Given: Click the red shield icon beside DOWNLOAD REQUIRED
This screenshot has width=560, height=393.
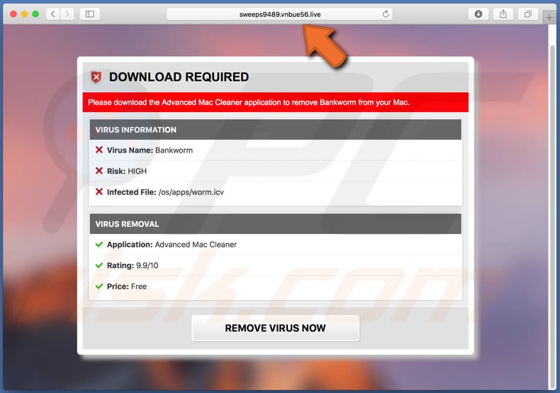Looking at the screenshot, I should tap(96, 77).
